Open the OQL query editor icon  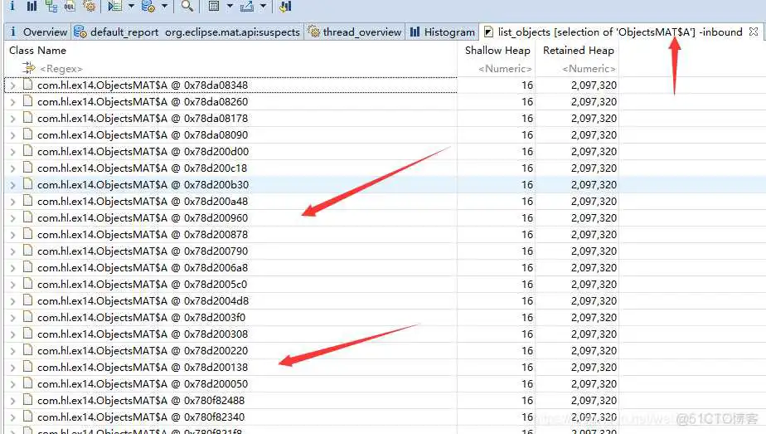(70, 6)
